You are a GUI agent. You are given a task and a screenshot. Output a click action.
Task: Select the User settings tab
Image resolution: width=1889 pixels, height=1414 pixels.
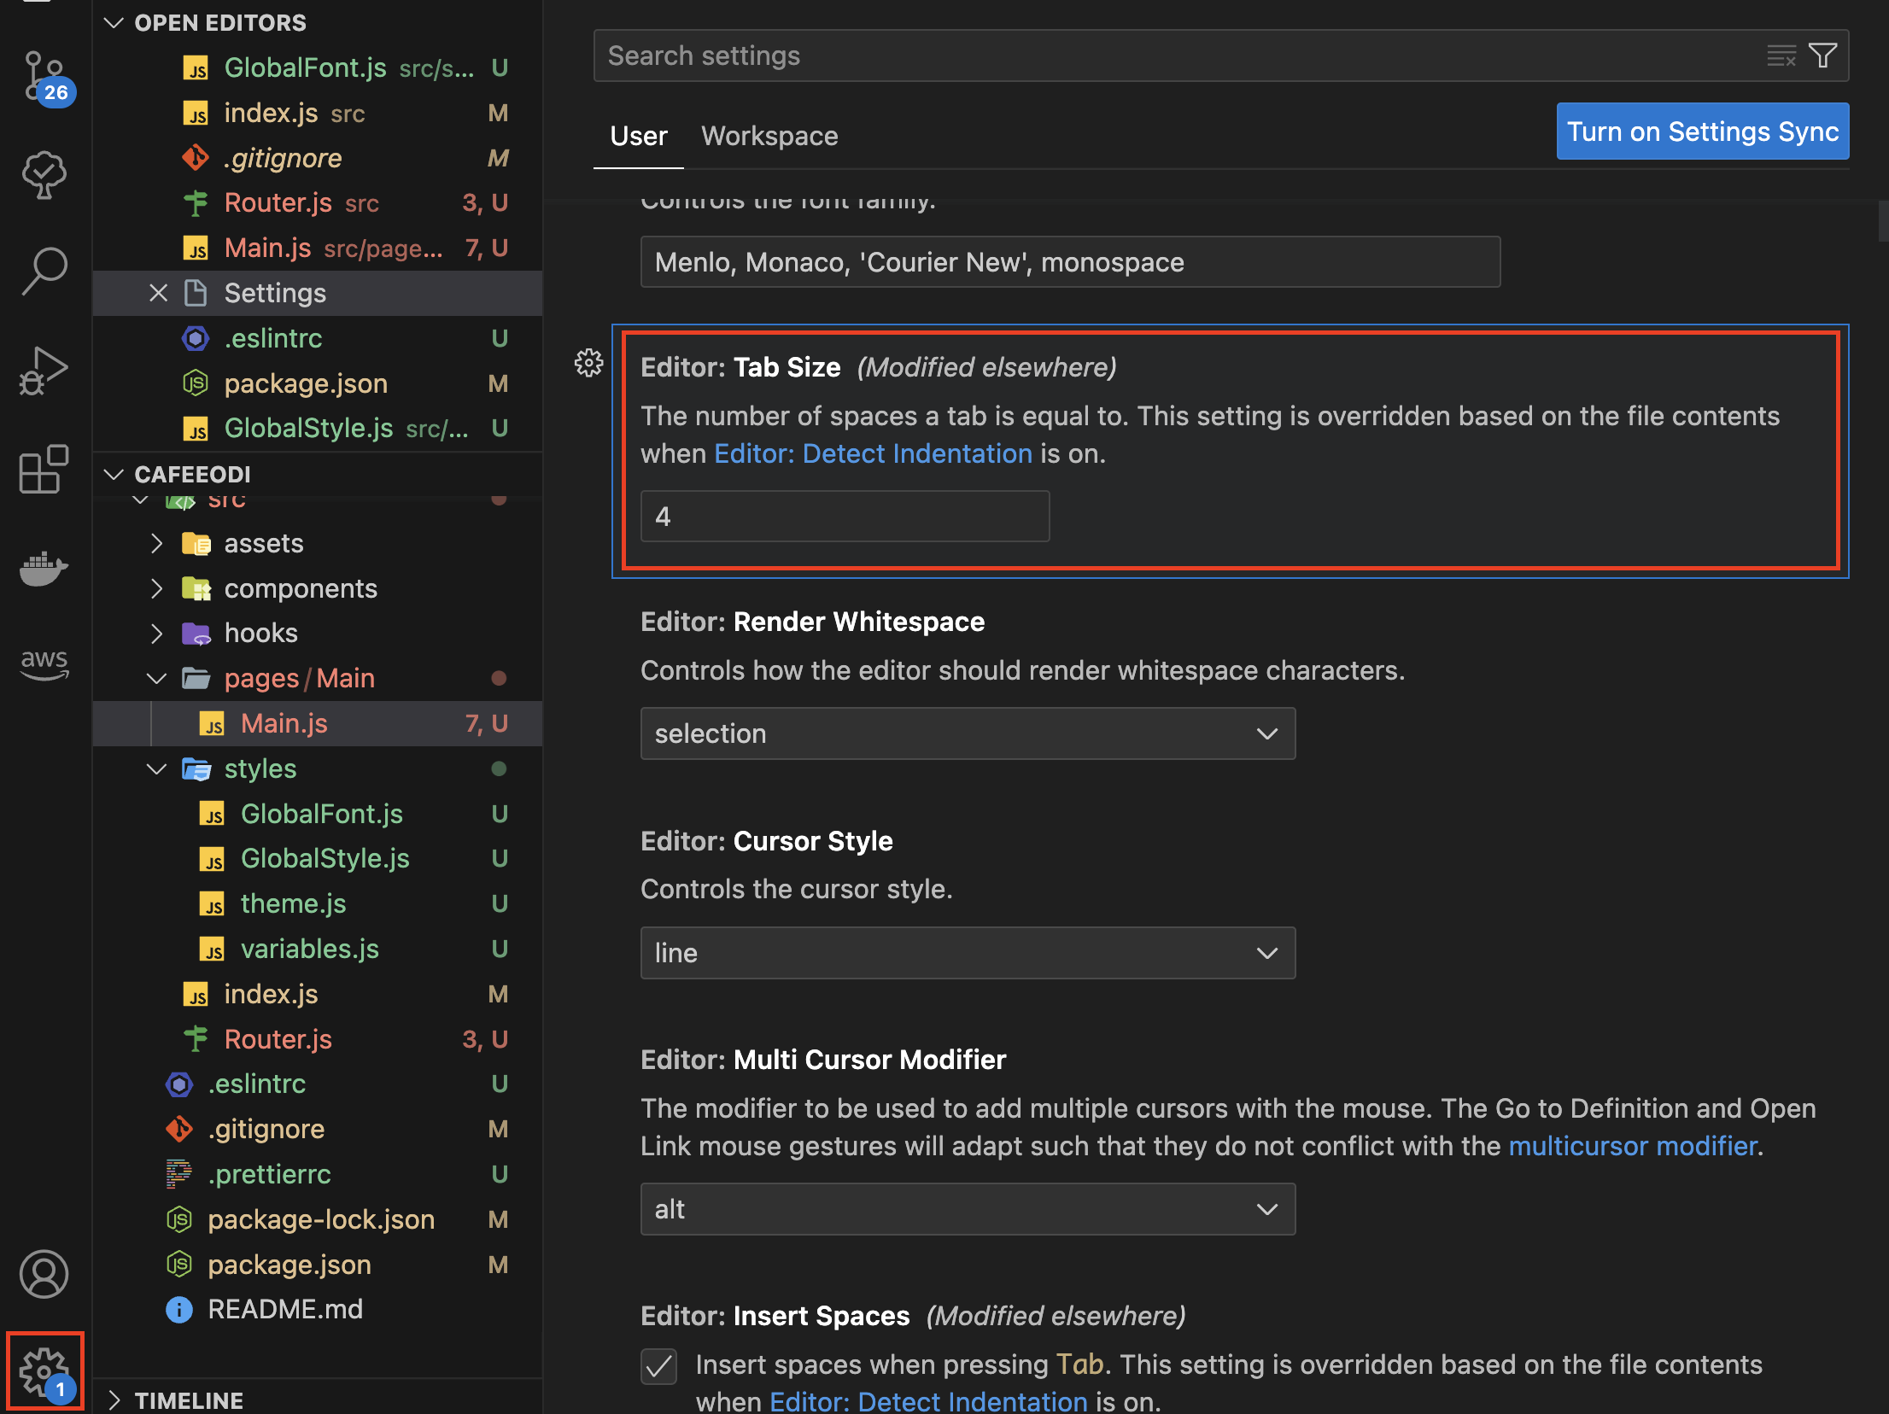click(638, 136)
